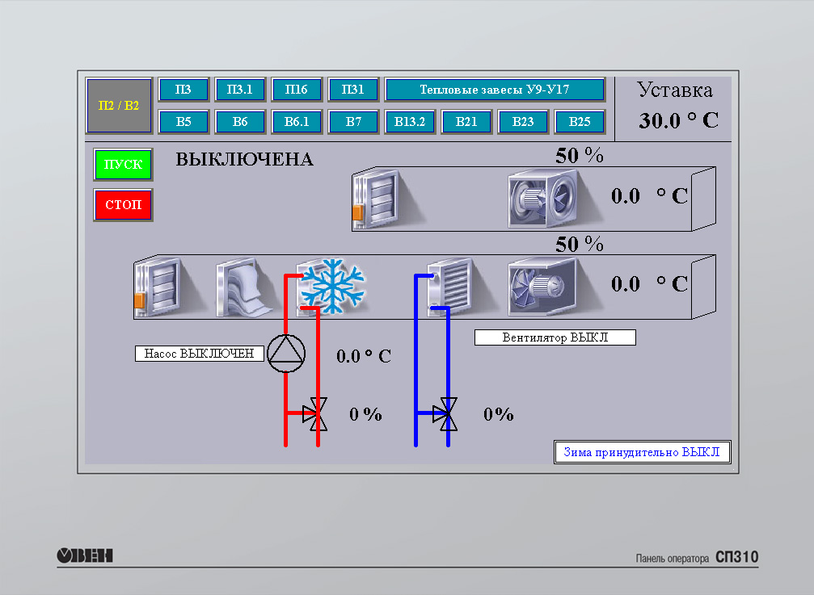This screenshot has width=814, height=595.
Task: Select the red heating pipe valve symbol
Action: pyautogui.click(x=316, y=414)
